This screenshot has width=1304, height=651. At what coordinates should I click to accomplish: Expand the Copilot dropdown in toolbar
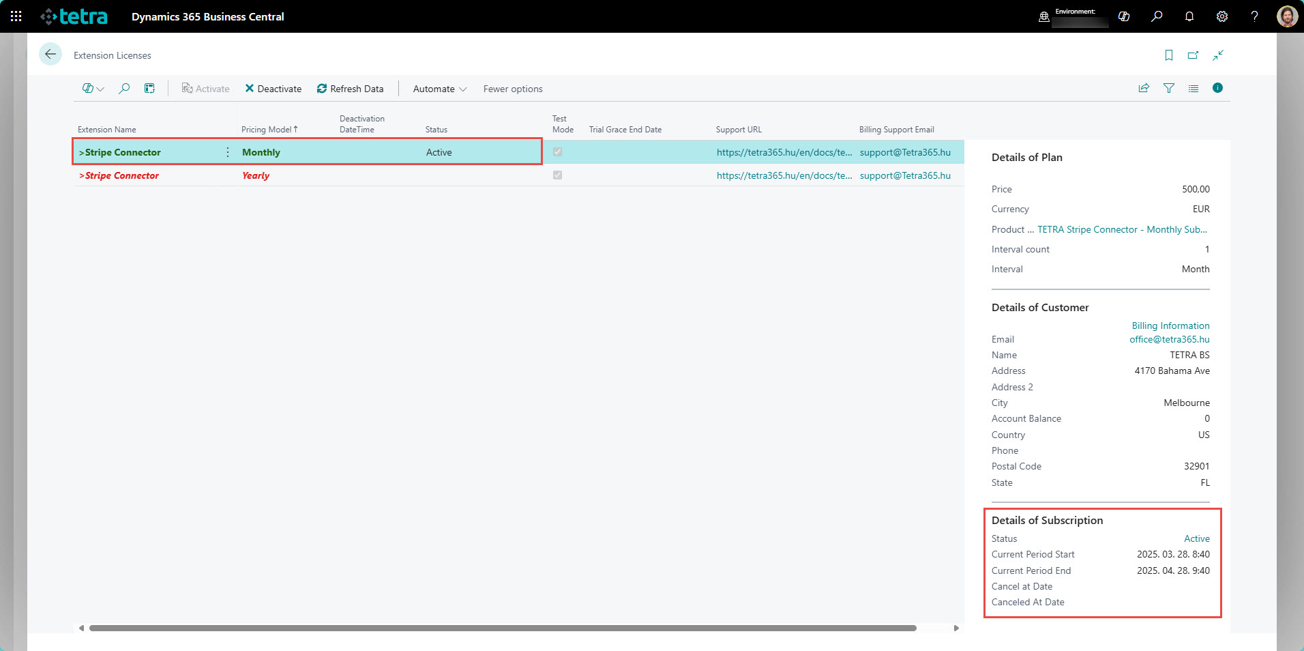coord(93,89)
